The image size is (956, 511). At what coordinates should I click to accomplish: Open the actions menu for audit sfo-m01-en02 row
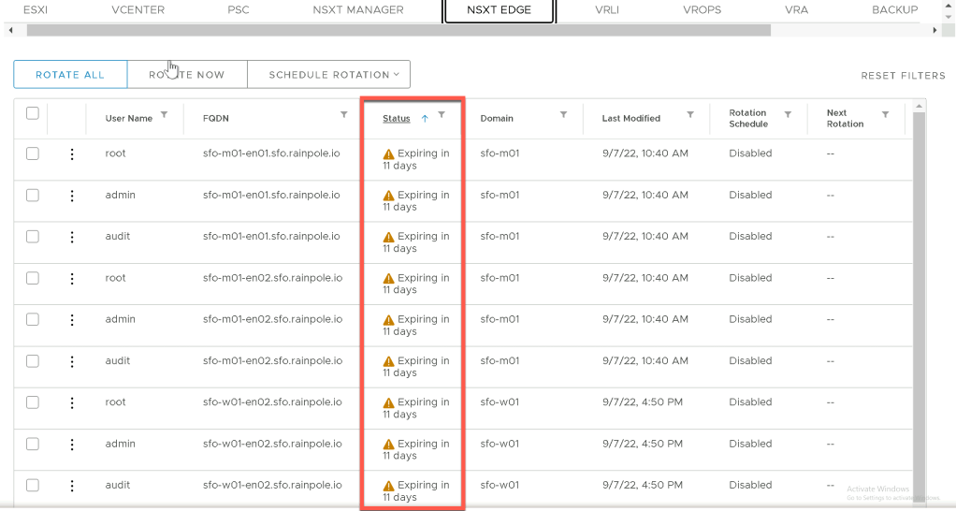coord(72,361)
